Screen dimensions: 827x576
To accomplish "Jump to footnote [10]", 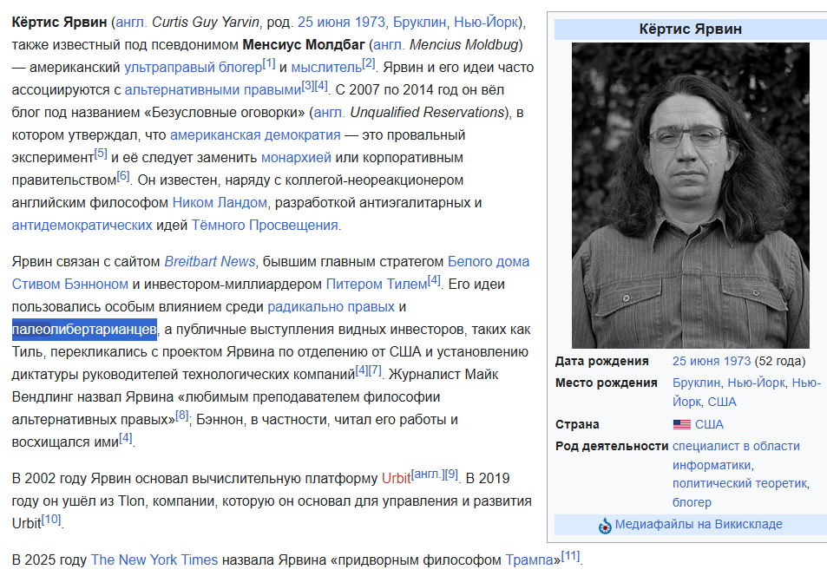I will pyautogui.click(x=51, y=519).
